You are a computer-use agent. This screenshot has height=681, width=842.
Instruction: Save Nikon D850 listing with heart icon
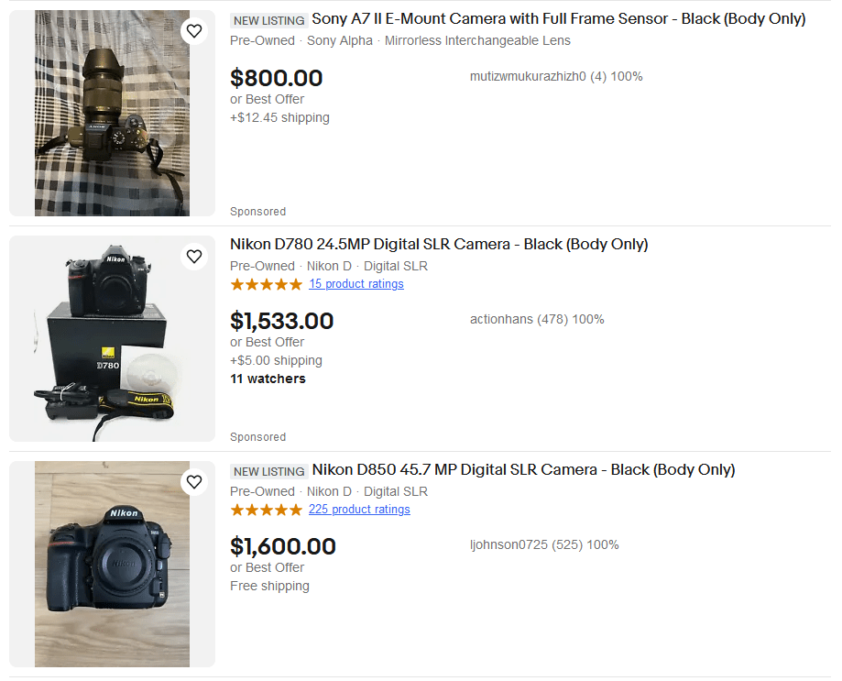(194, 482)
